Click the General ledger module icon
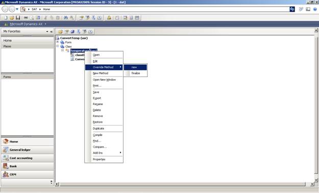Screen dimensions: 319x193 point(6,150)
